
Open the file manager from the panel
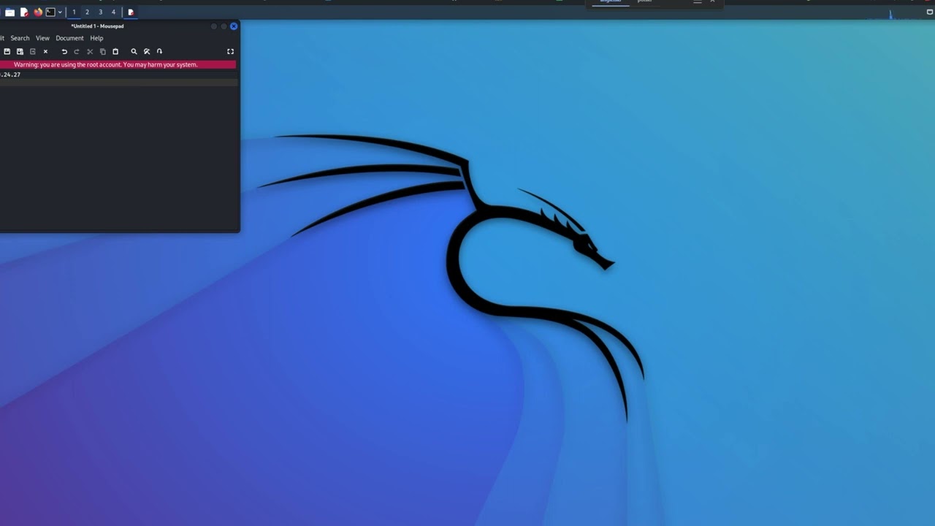(9, 12)
